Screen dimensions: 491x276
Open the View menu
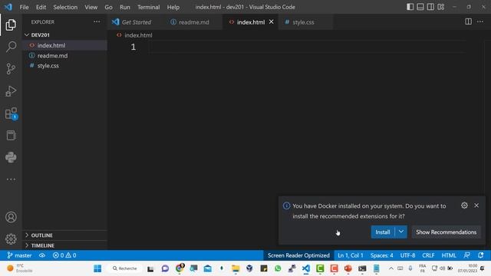coord(91,7)
